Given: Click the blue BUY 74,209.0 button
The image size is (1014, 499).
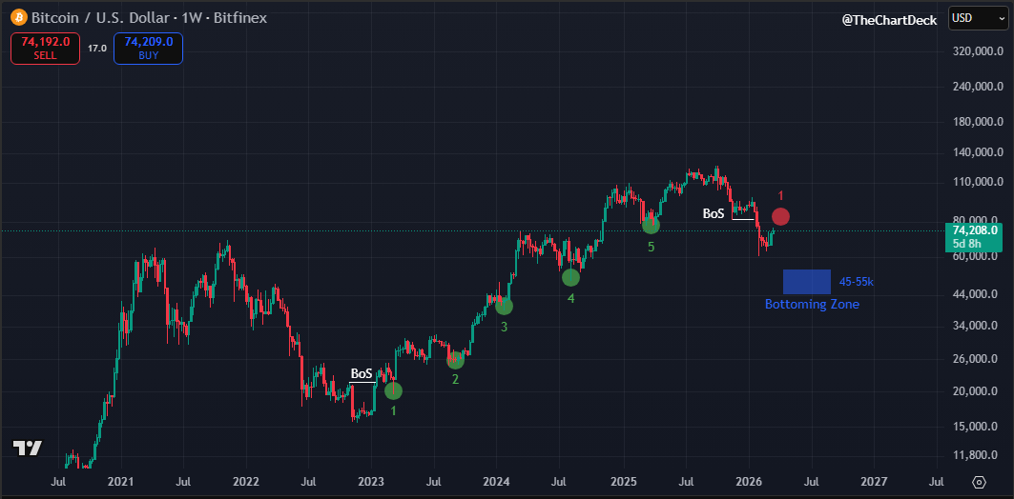Looking at the screenshot, I should pyautogui.click(x=148, y=49).
